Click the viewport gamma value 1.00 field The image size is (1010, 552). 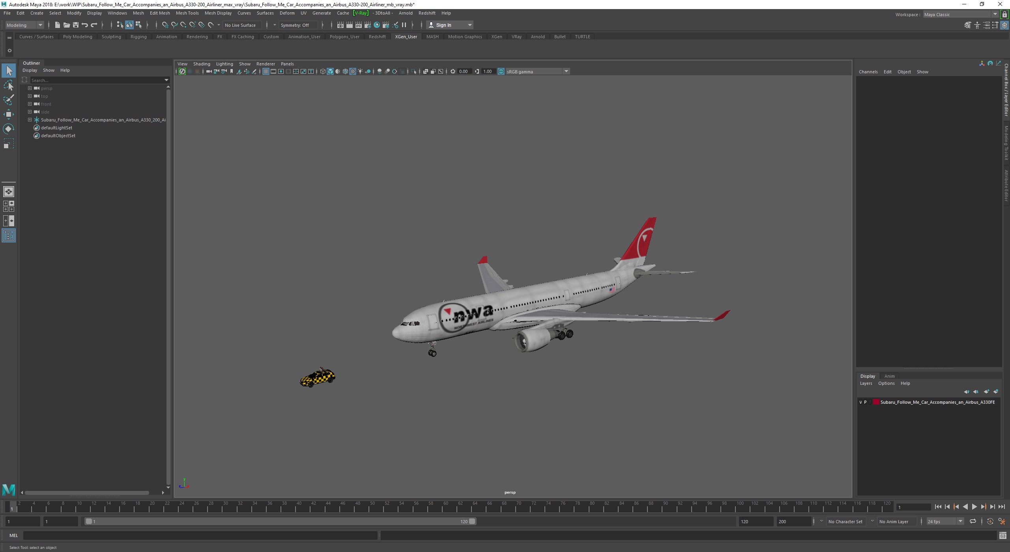pyautogui.click(x=488, y=71)
